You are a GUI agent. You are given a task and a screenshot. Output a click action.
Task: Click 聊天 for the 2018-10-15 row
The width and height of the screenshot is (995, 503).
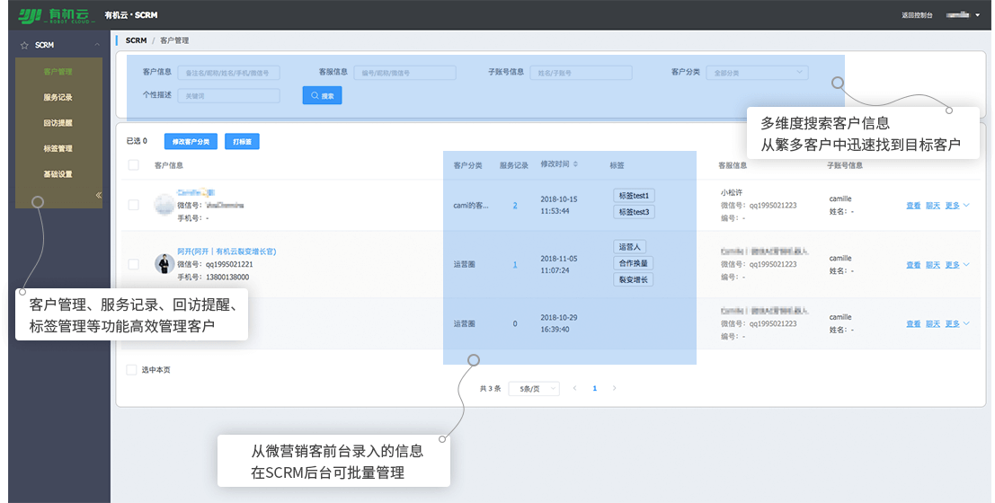pyautogui.click(x=933, y=206)
